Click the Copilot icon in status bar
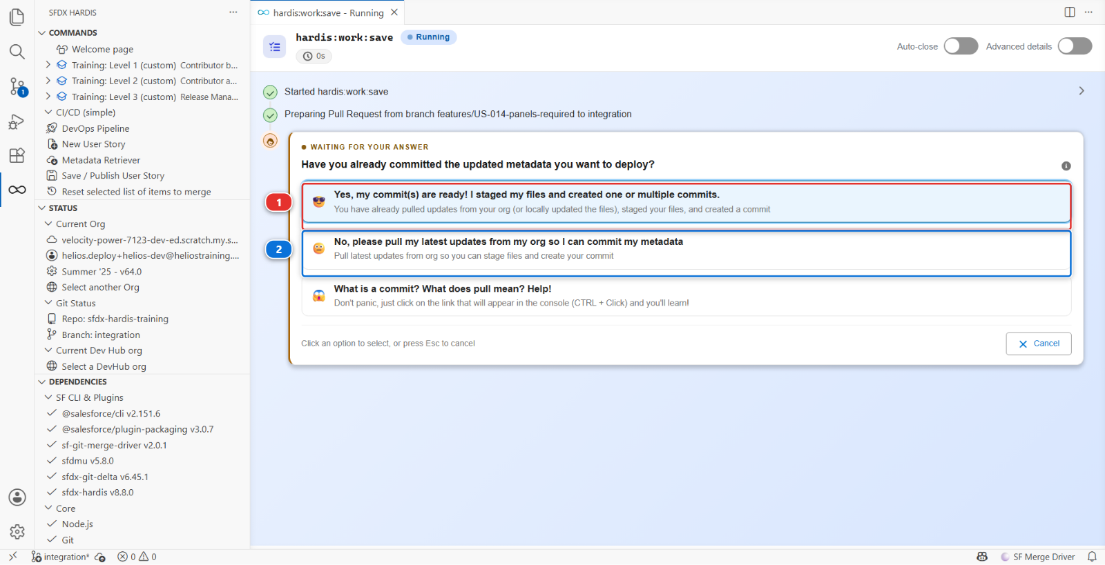This screenshot has width=1105, height=565. coord(982,557)
